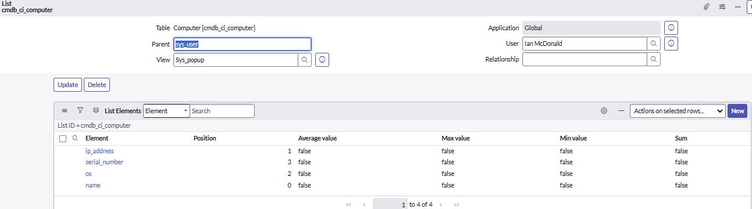Sort by Average value column header

[x=318, y=138]
